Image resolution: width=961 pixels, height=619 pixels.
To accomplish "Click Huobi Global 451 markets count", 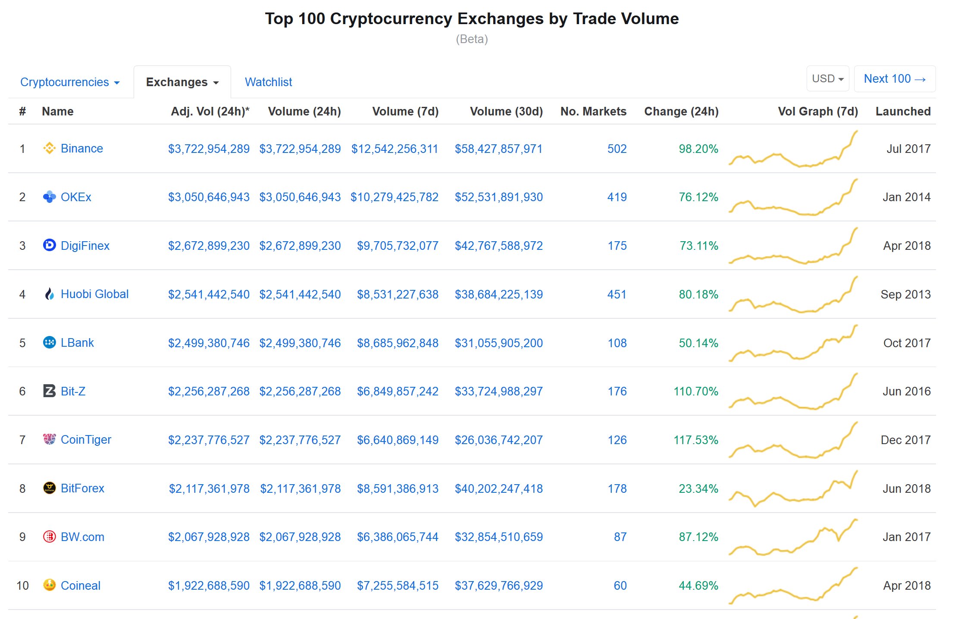I will [617, 294].
